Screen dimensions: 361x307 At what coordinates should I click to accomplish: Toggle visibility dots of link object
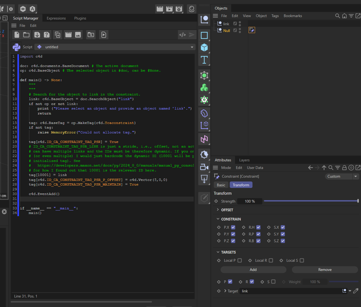pyautogui.click(x=240, y=24)
